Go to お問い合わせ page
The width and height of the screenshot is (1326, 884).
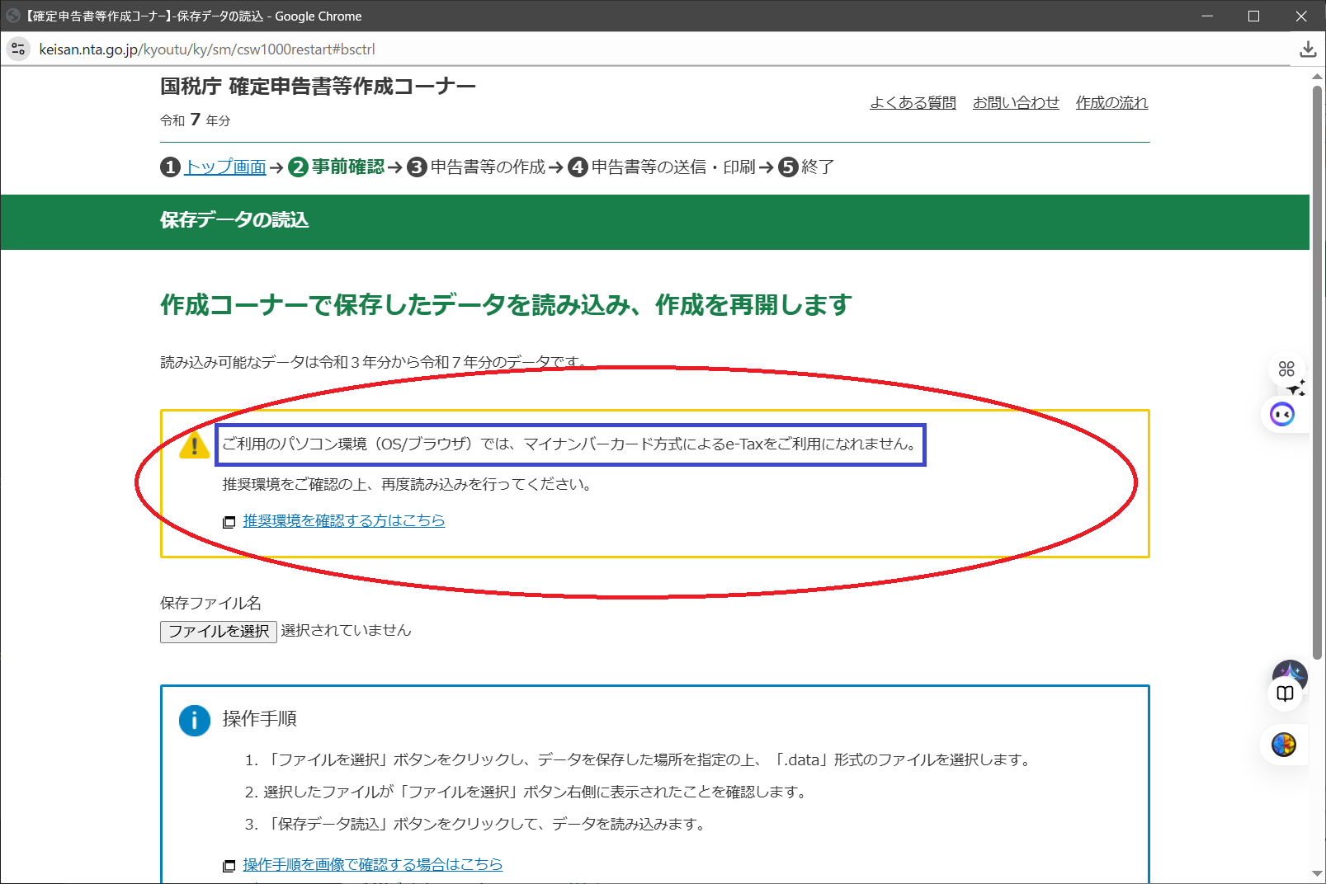pos(1016,102)
